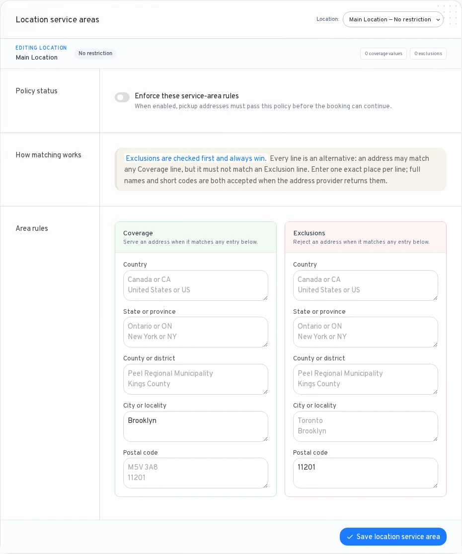The height and width of the screenshot is (554, 462).
Task: Focus the Exclusions Country field
Action: [x=366, y=285]
